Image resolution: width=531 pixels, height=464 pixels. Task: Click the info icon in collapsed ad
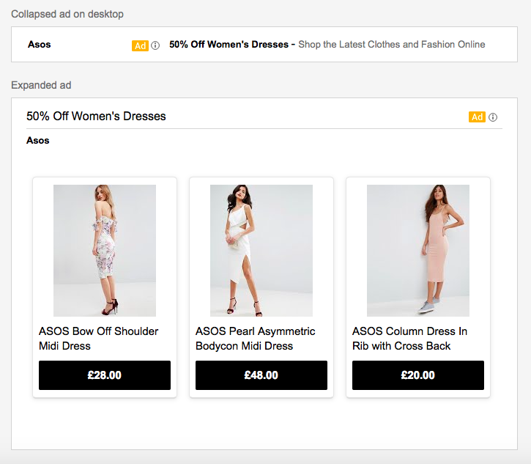155,45
